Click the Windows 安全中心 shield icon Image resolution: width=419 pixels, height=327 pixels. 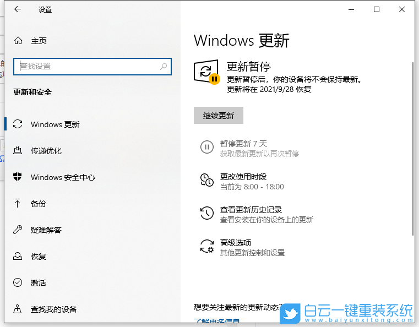coord(18,177)
